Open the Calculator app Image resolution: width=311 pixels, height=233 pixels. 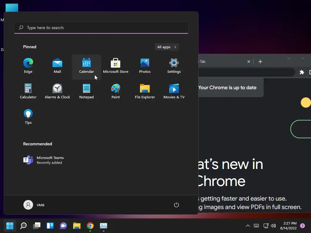tap(28, 92)
